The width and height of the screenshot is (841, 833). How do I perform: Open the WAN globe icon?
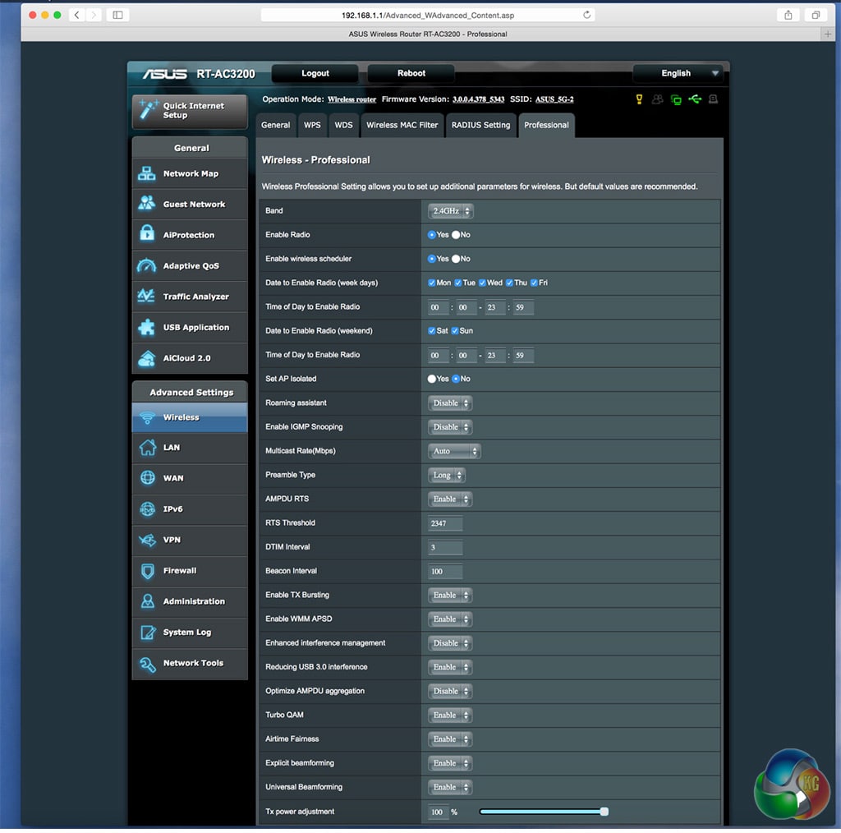tap(148, 478)
